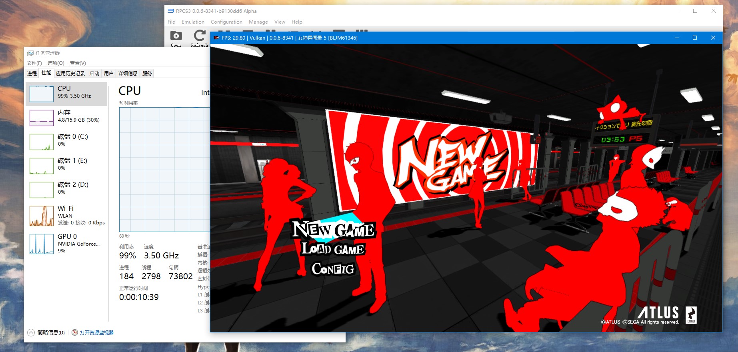The image size is (738, 352).
Task: Open Task Manager's 文件(F) menu
Action: pyautogui.click(x=34, y=63)
